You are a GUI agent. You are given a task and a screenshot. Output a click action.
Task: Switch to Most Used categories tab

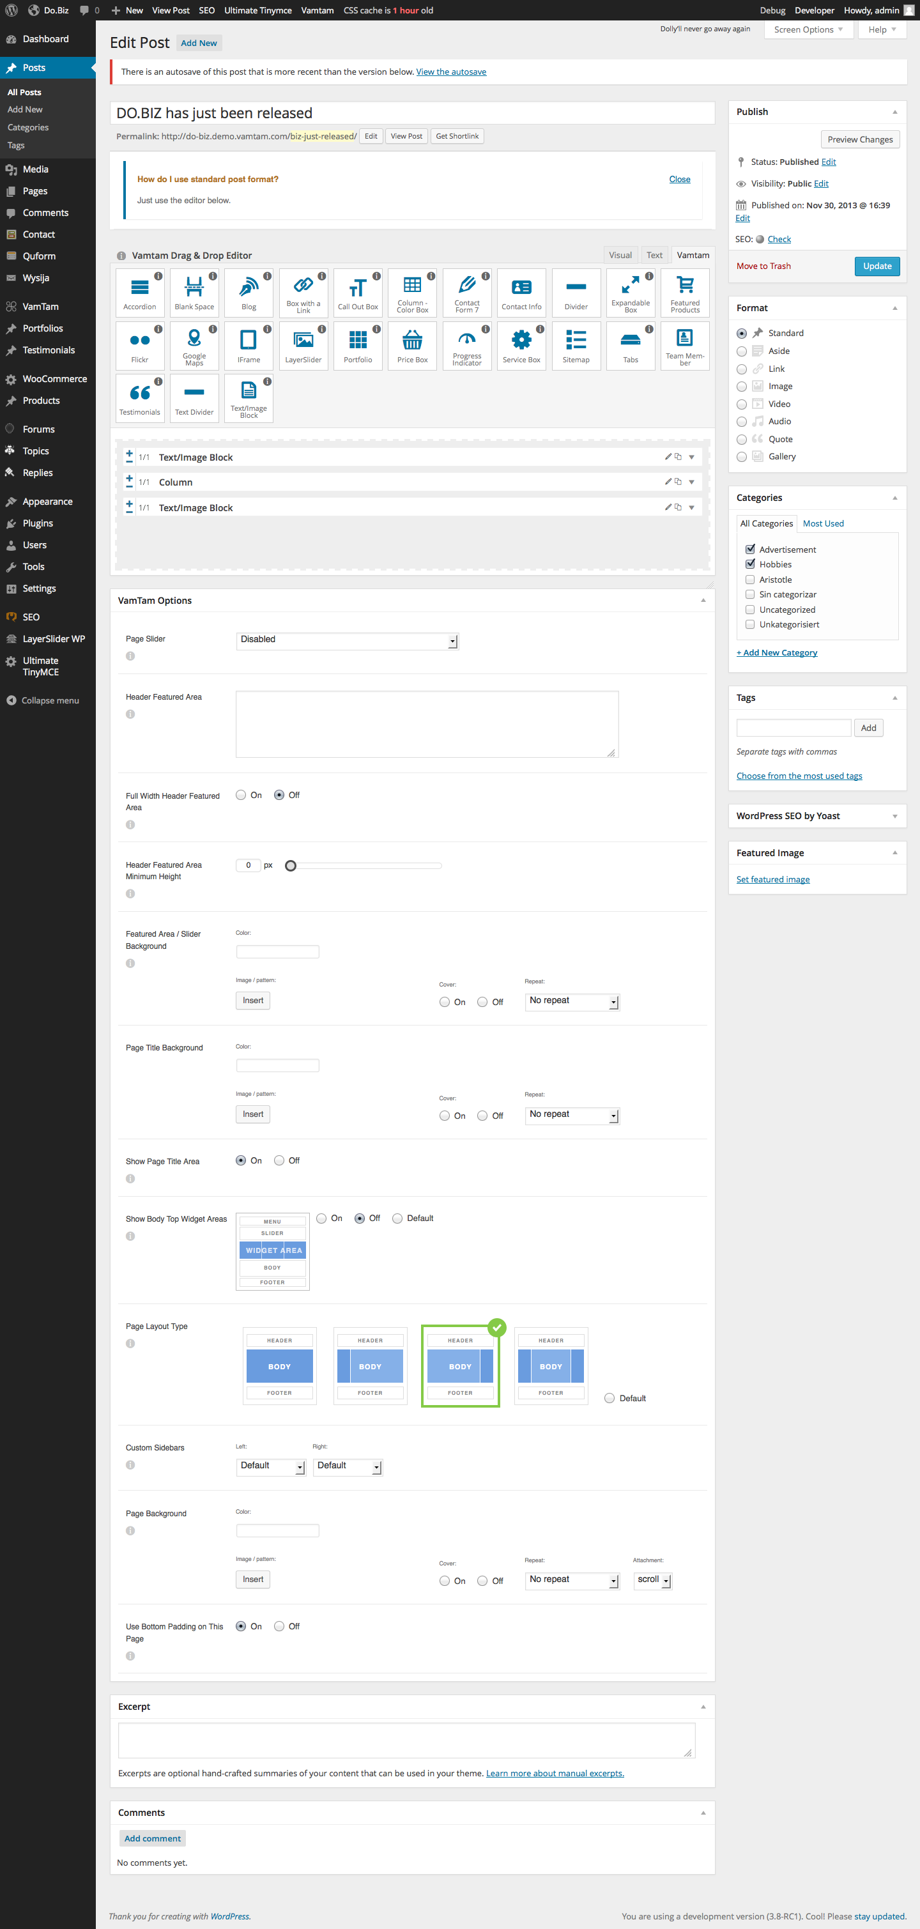[824, 523]
